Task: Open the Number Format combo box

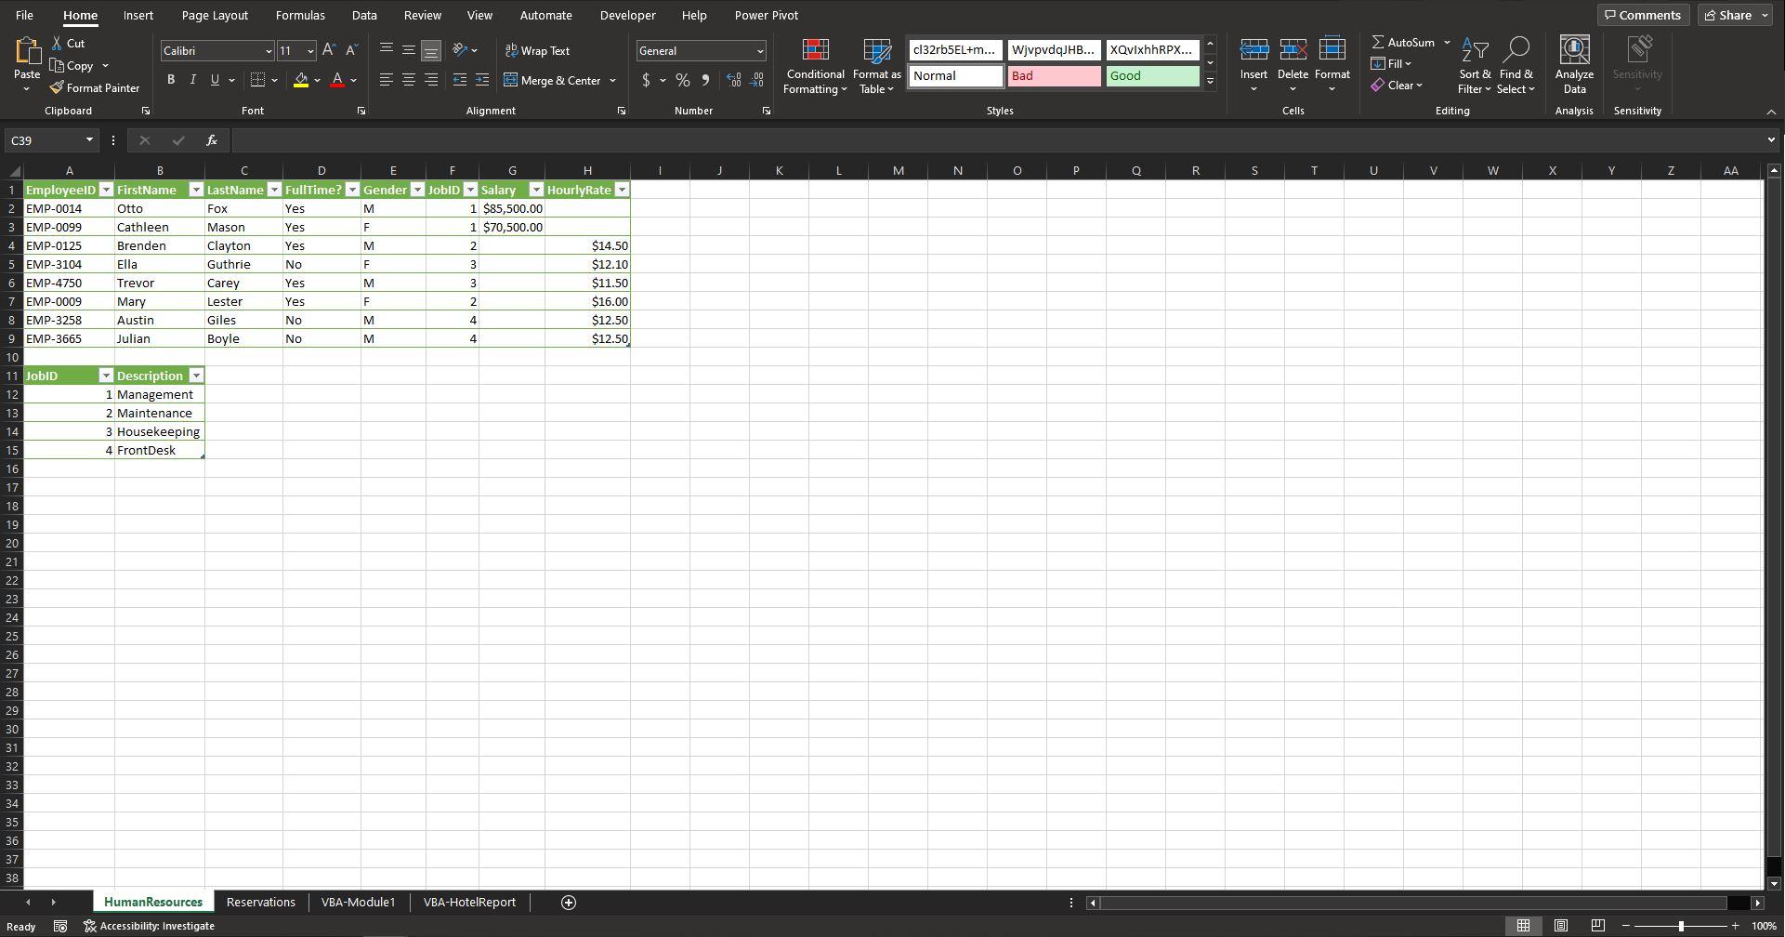Action: click(701, 50)
